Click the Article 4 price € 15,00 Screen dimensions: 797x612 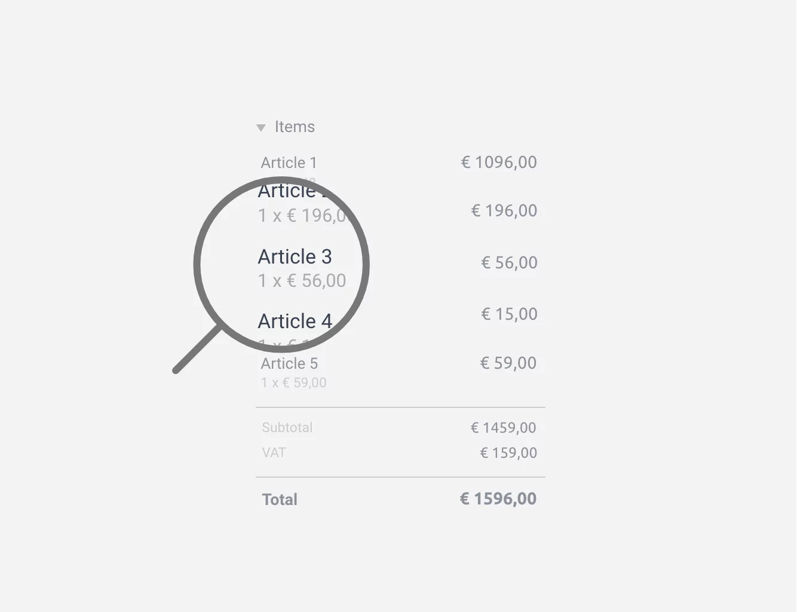509,314
